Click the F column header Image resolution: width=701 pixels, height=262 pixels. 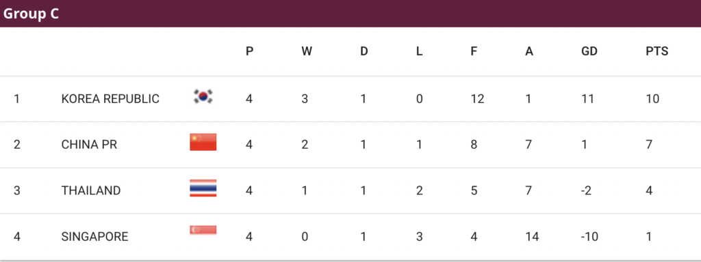[x=474, y=52]
